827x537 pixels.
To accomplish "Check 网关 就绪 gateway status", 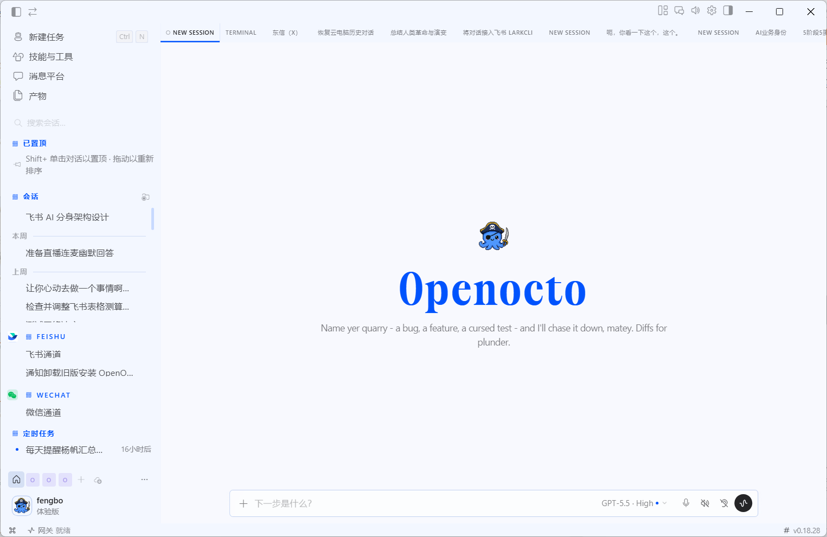I will pos(49,530).
